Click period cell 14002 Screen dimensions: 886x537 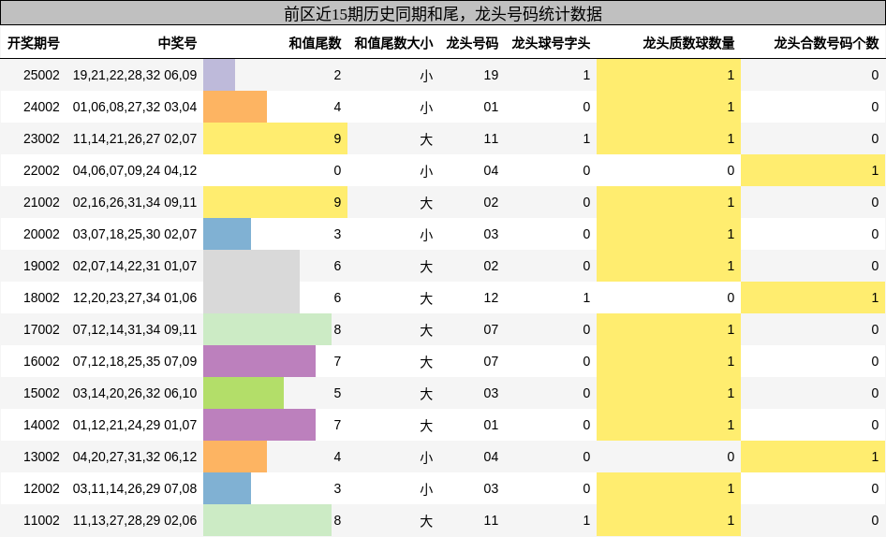(41, 425)
